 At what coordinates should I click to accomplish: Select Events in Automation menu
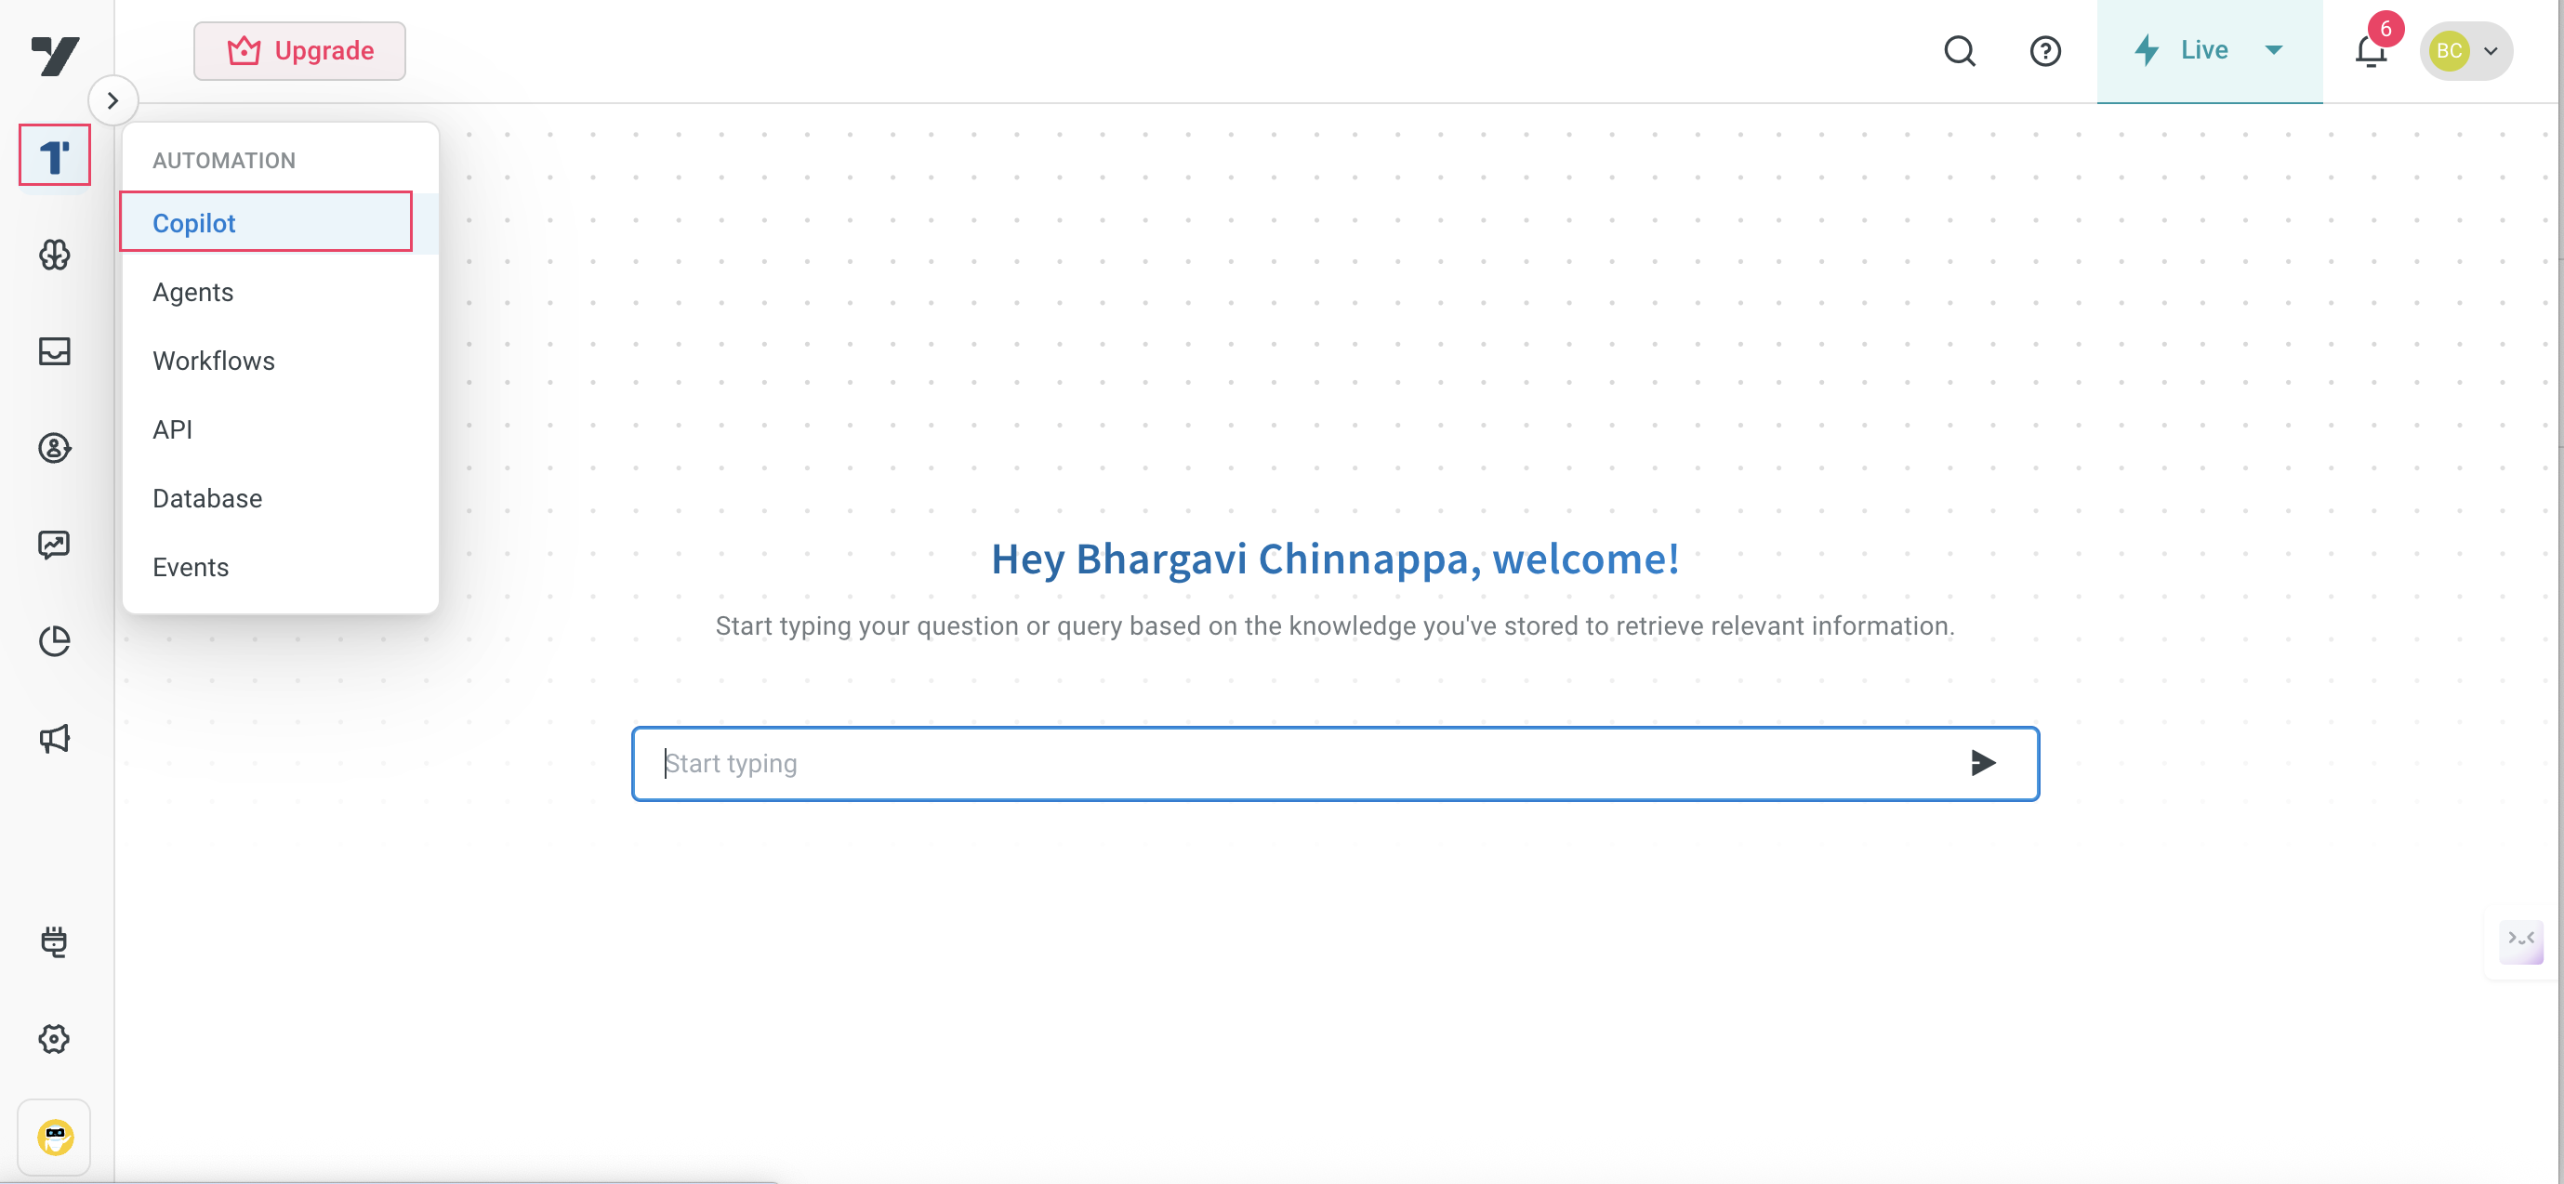coord(280,566)
